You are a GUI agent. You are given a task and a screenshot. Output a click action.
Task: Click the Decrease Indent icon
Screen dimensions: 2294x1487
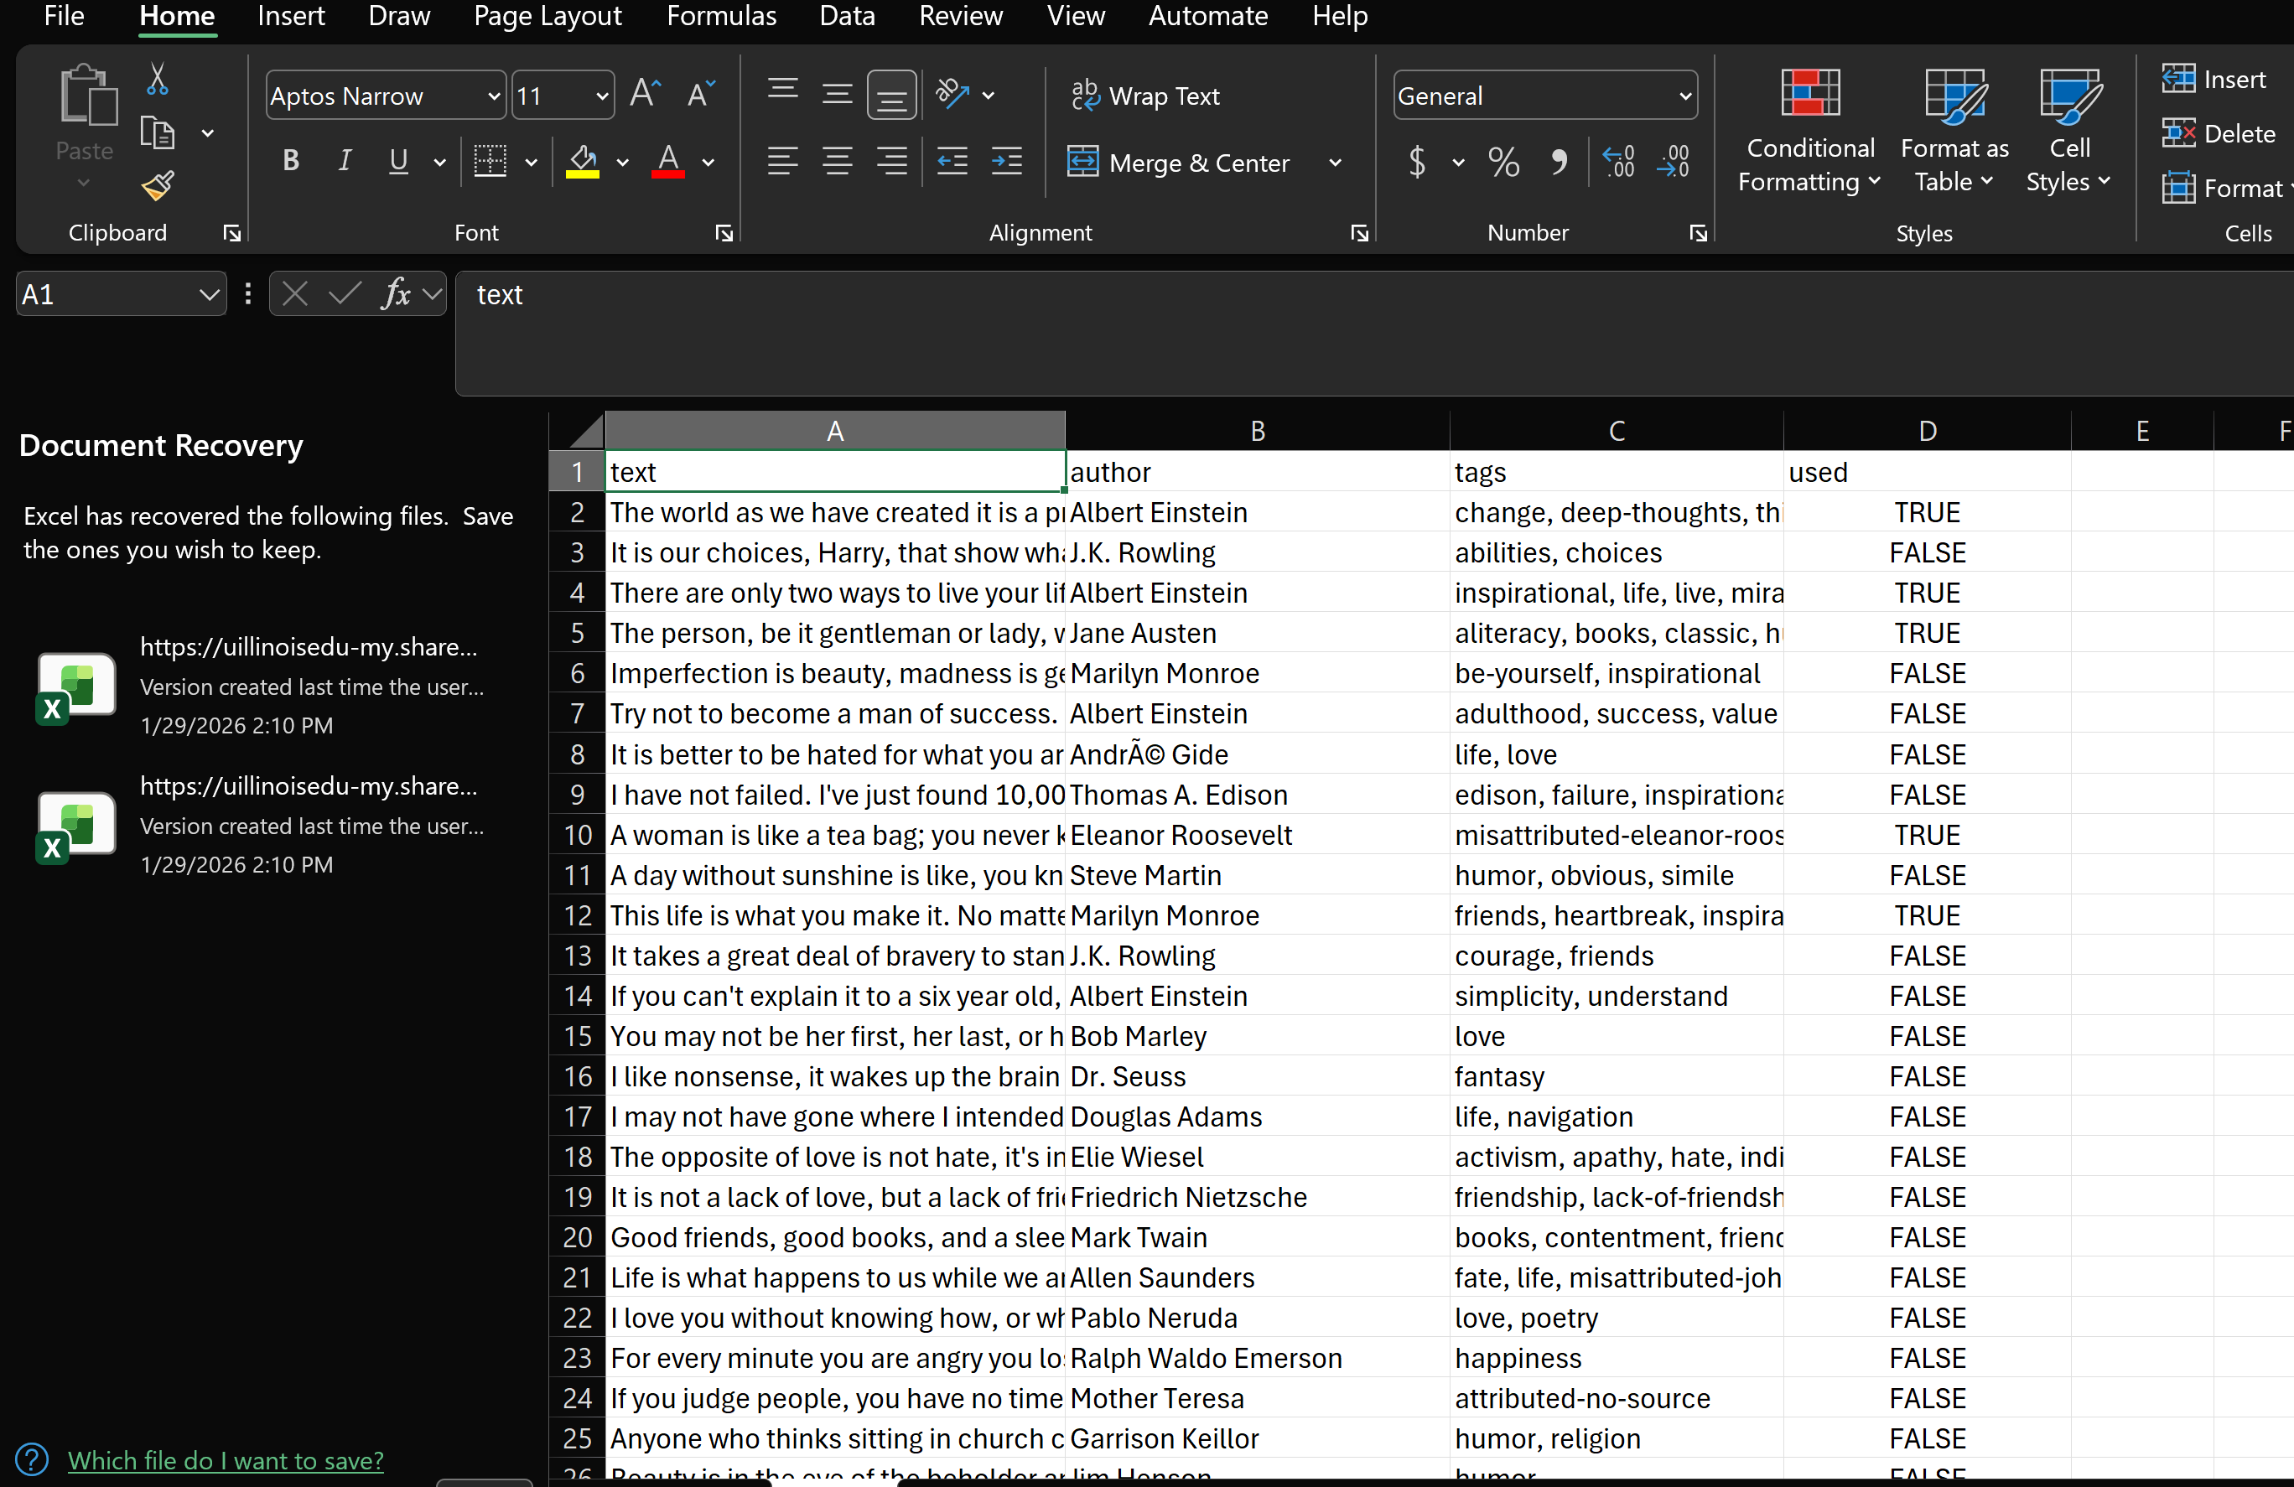tap(952, 161)
